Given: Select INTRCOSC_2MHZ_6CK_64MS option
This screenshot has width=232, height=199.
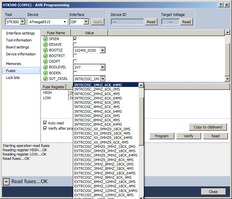Looking at the screenshot, I should [x=106, y=98].
